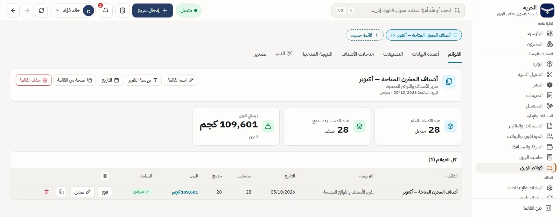Select list chip أصناف المخزن المتاحة – أكتوبر
560x217 pixels.
423,35
